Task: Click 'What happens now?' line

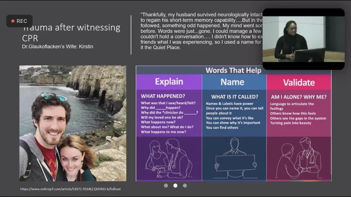Action: [x=158, y=122]
